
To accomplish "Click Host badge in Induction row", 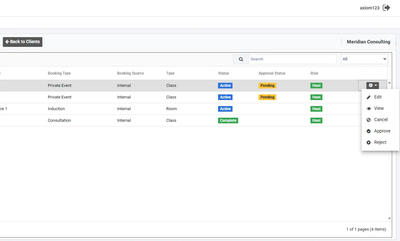I will [316, 109].
